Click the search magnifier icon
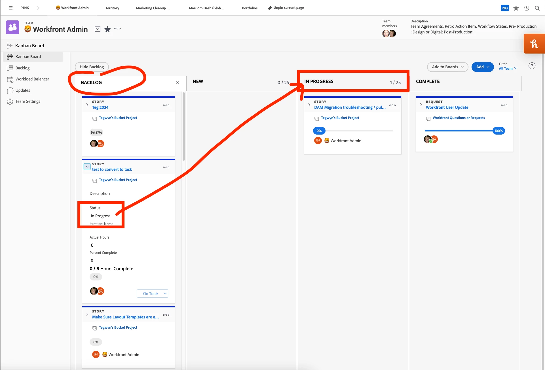This screenshot has width=545, height=370. 537,8
